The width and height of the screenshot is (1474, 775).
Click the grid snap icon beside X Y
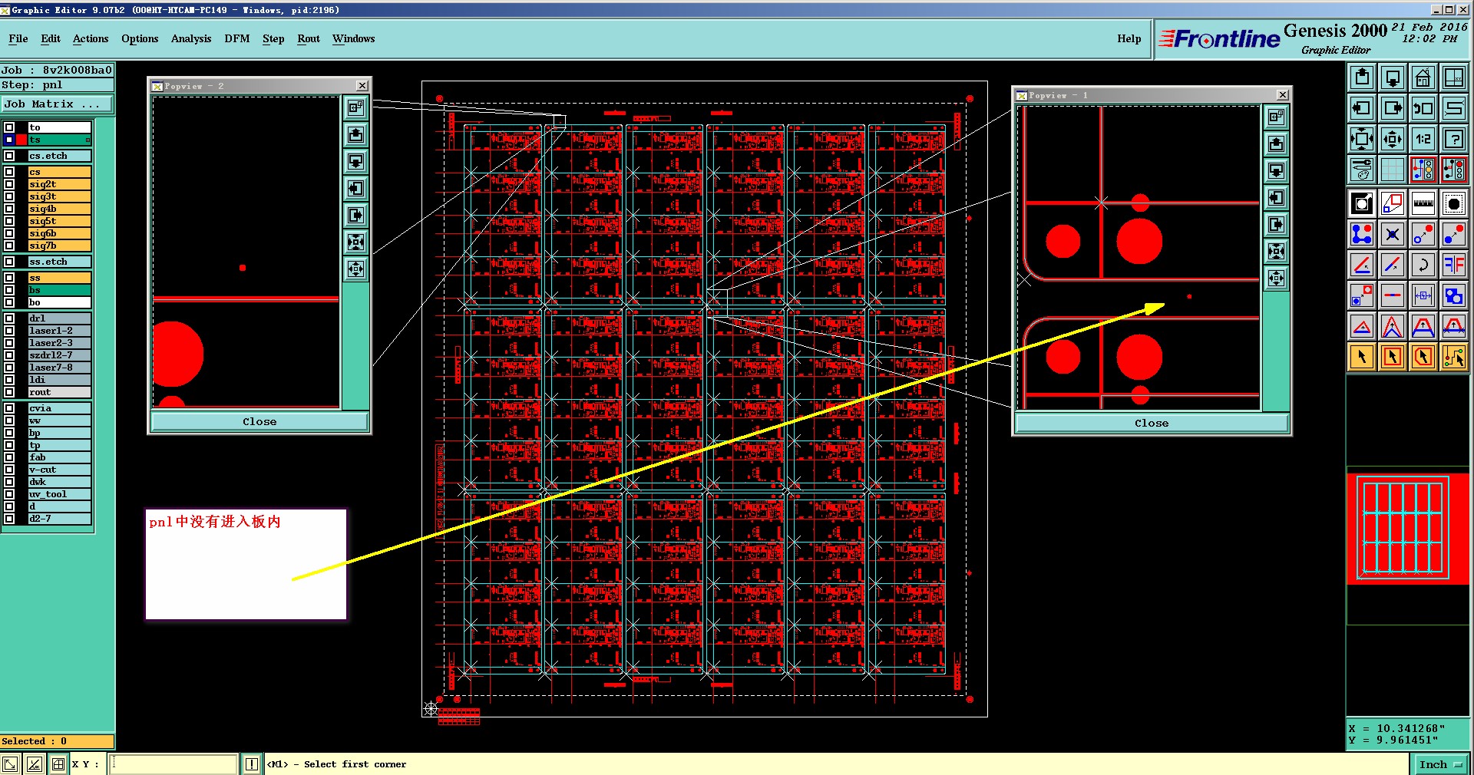pos(58,764)
